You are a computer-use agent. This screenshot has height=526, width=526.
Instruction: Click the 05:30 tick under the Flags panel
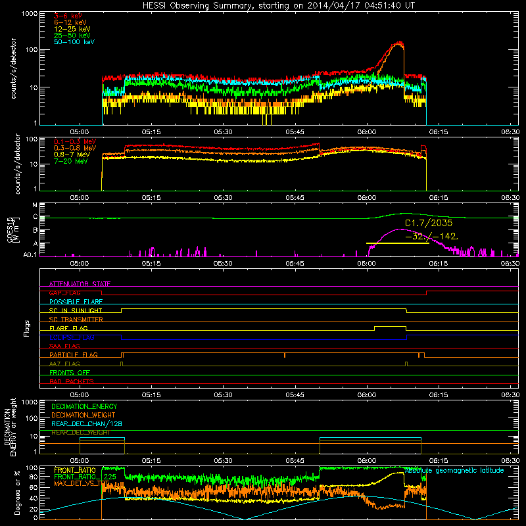click(223, 395)
